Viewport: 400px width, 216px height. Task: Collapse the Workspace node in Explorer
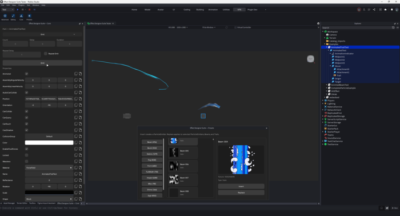tap(323, 31)
